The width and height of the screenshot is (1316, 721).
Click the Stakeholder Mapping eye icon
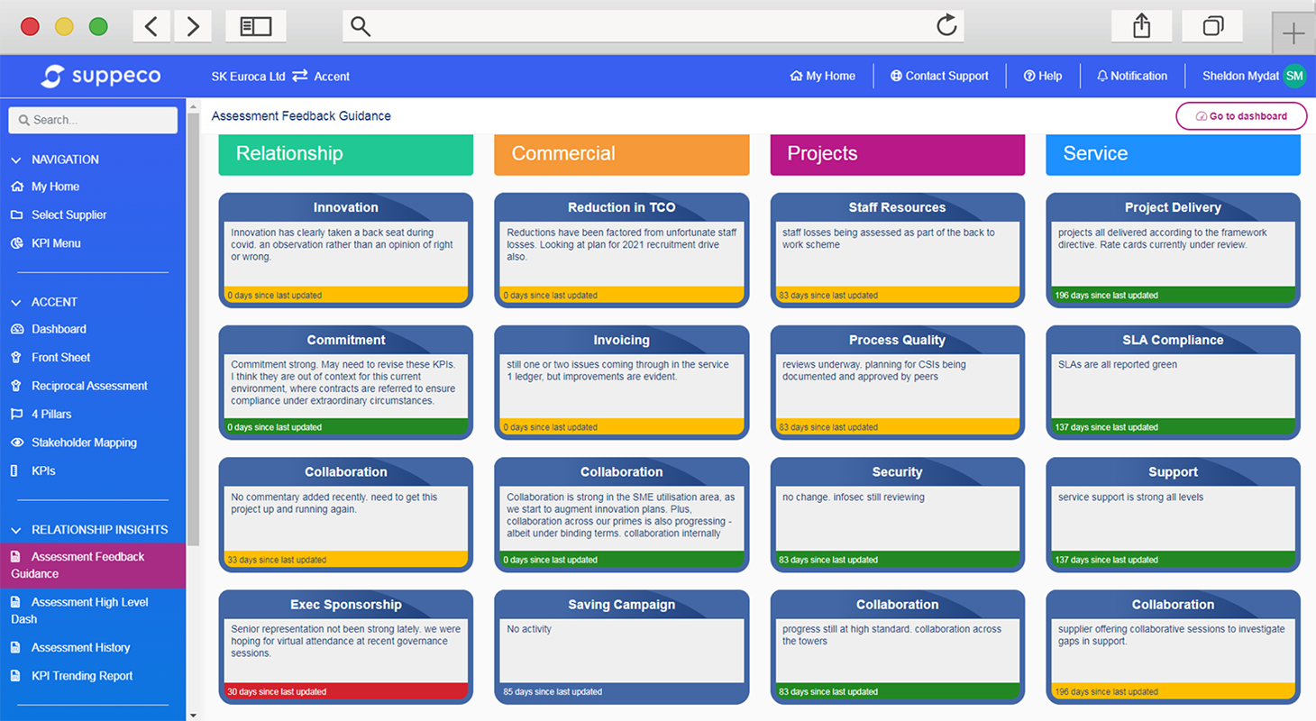[x=16, y=443]
